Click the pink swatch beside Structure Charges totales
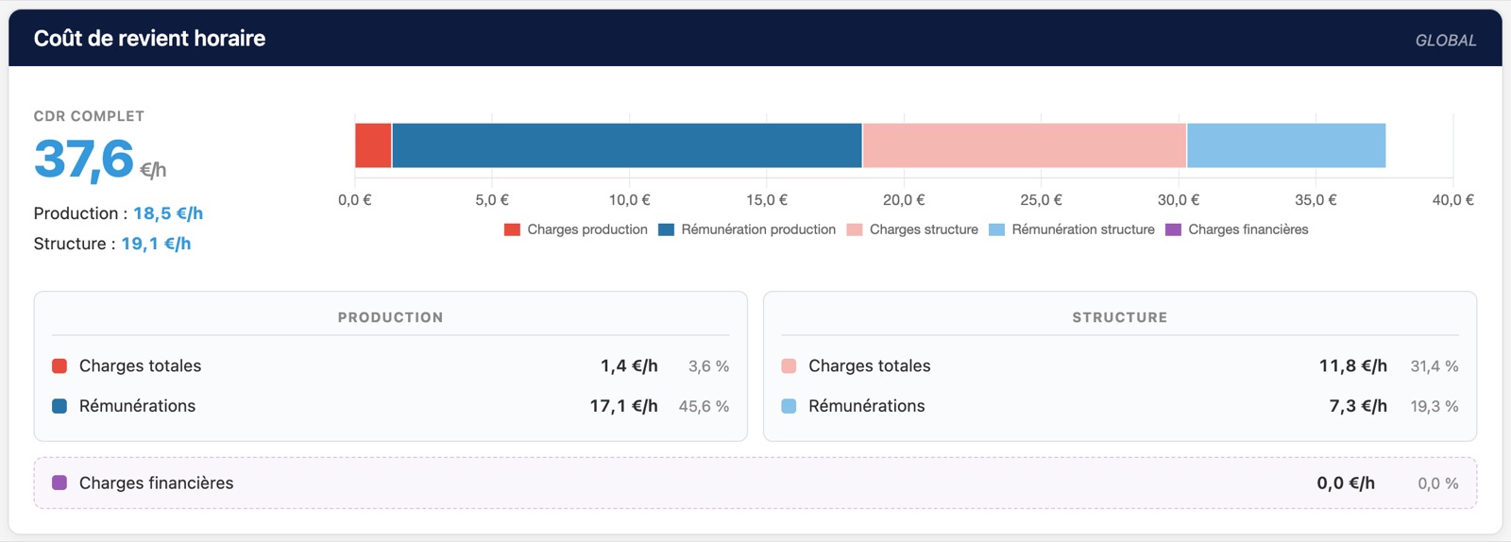This screenshot has width=1511, height=542. tap(789, 366)
